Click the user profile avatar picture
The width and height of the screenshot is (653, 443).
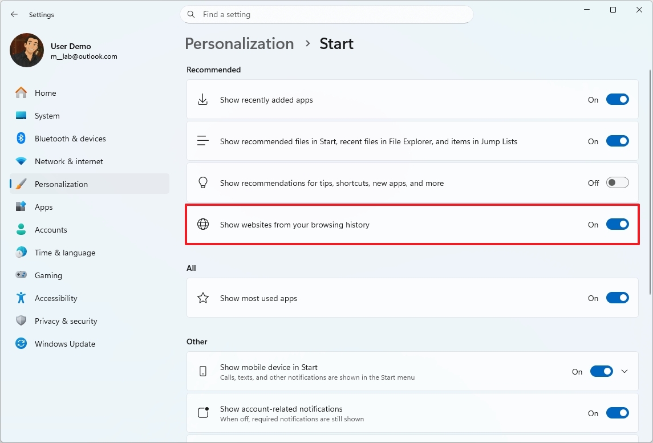pyautogui.click(x=27, y=50)
